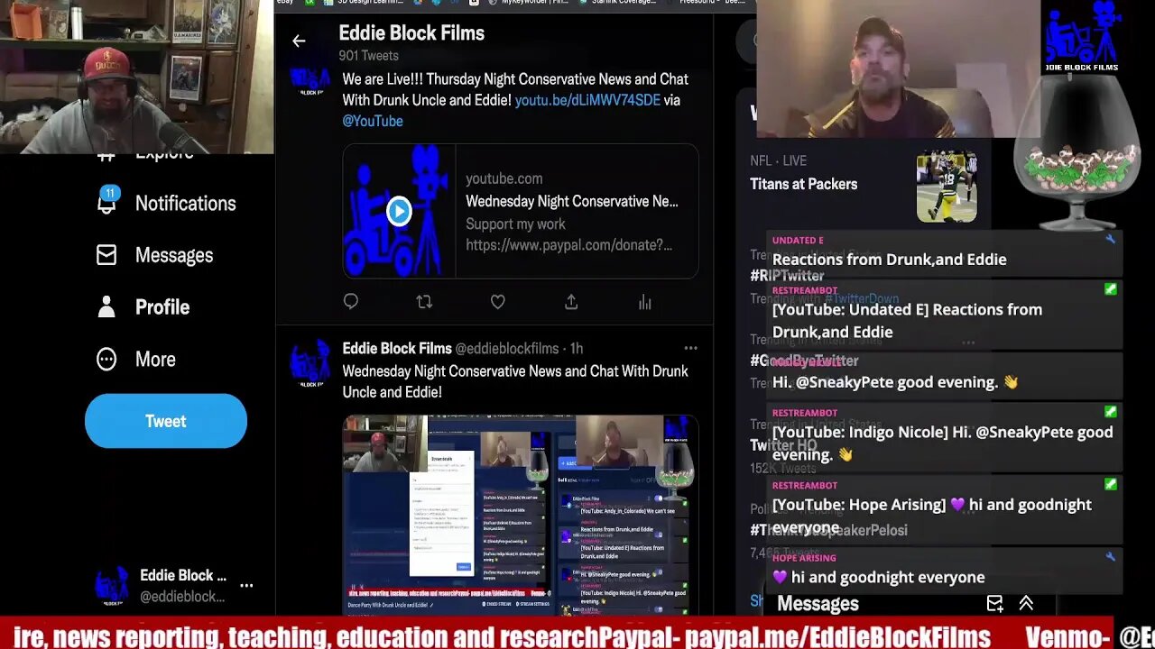Screen dimensions: 1155x649
Task: Open @YouTube mention link
Action: click(x=373, y=121)
